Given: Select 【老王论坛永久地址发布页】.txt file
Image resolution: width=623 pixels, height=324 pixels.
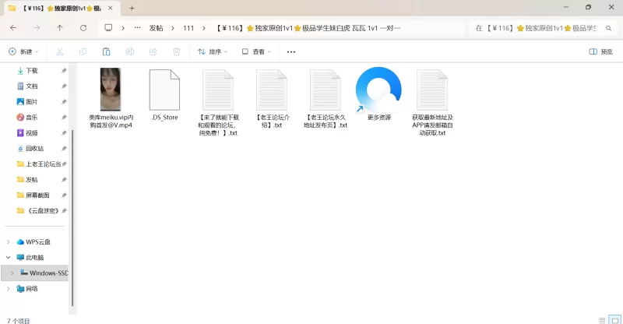Looking at the screenshot, I should (326, 99).
